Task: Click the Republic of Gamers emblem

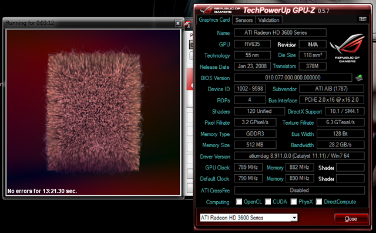Action: (347, 48)
